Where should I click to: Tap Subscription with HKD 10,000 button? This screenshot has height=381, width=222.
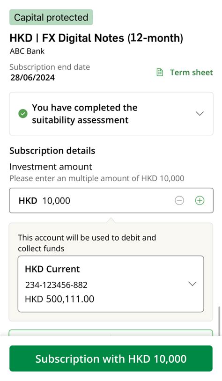pyautogui.click(x=111, y=359)
